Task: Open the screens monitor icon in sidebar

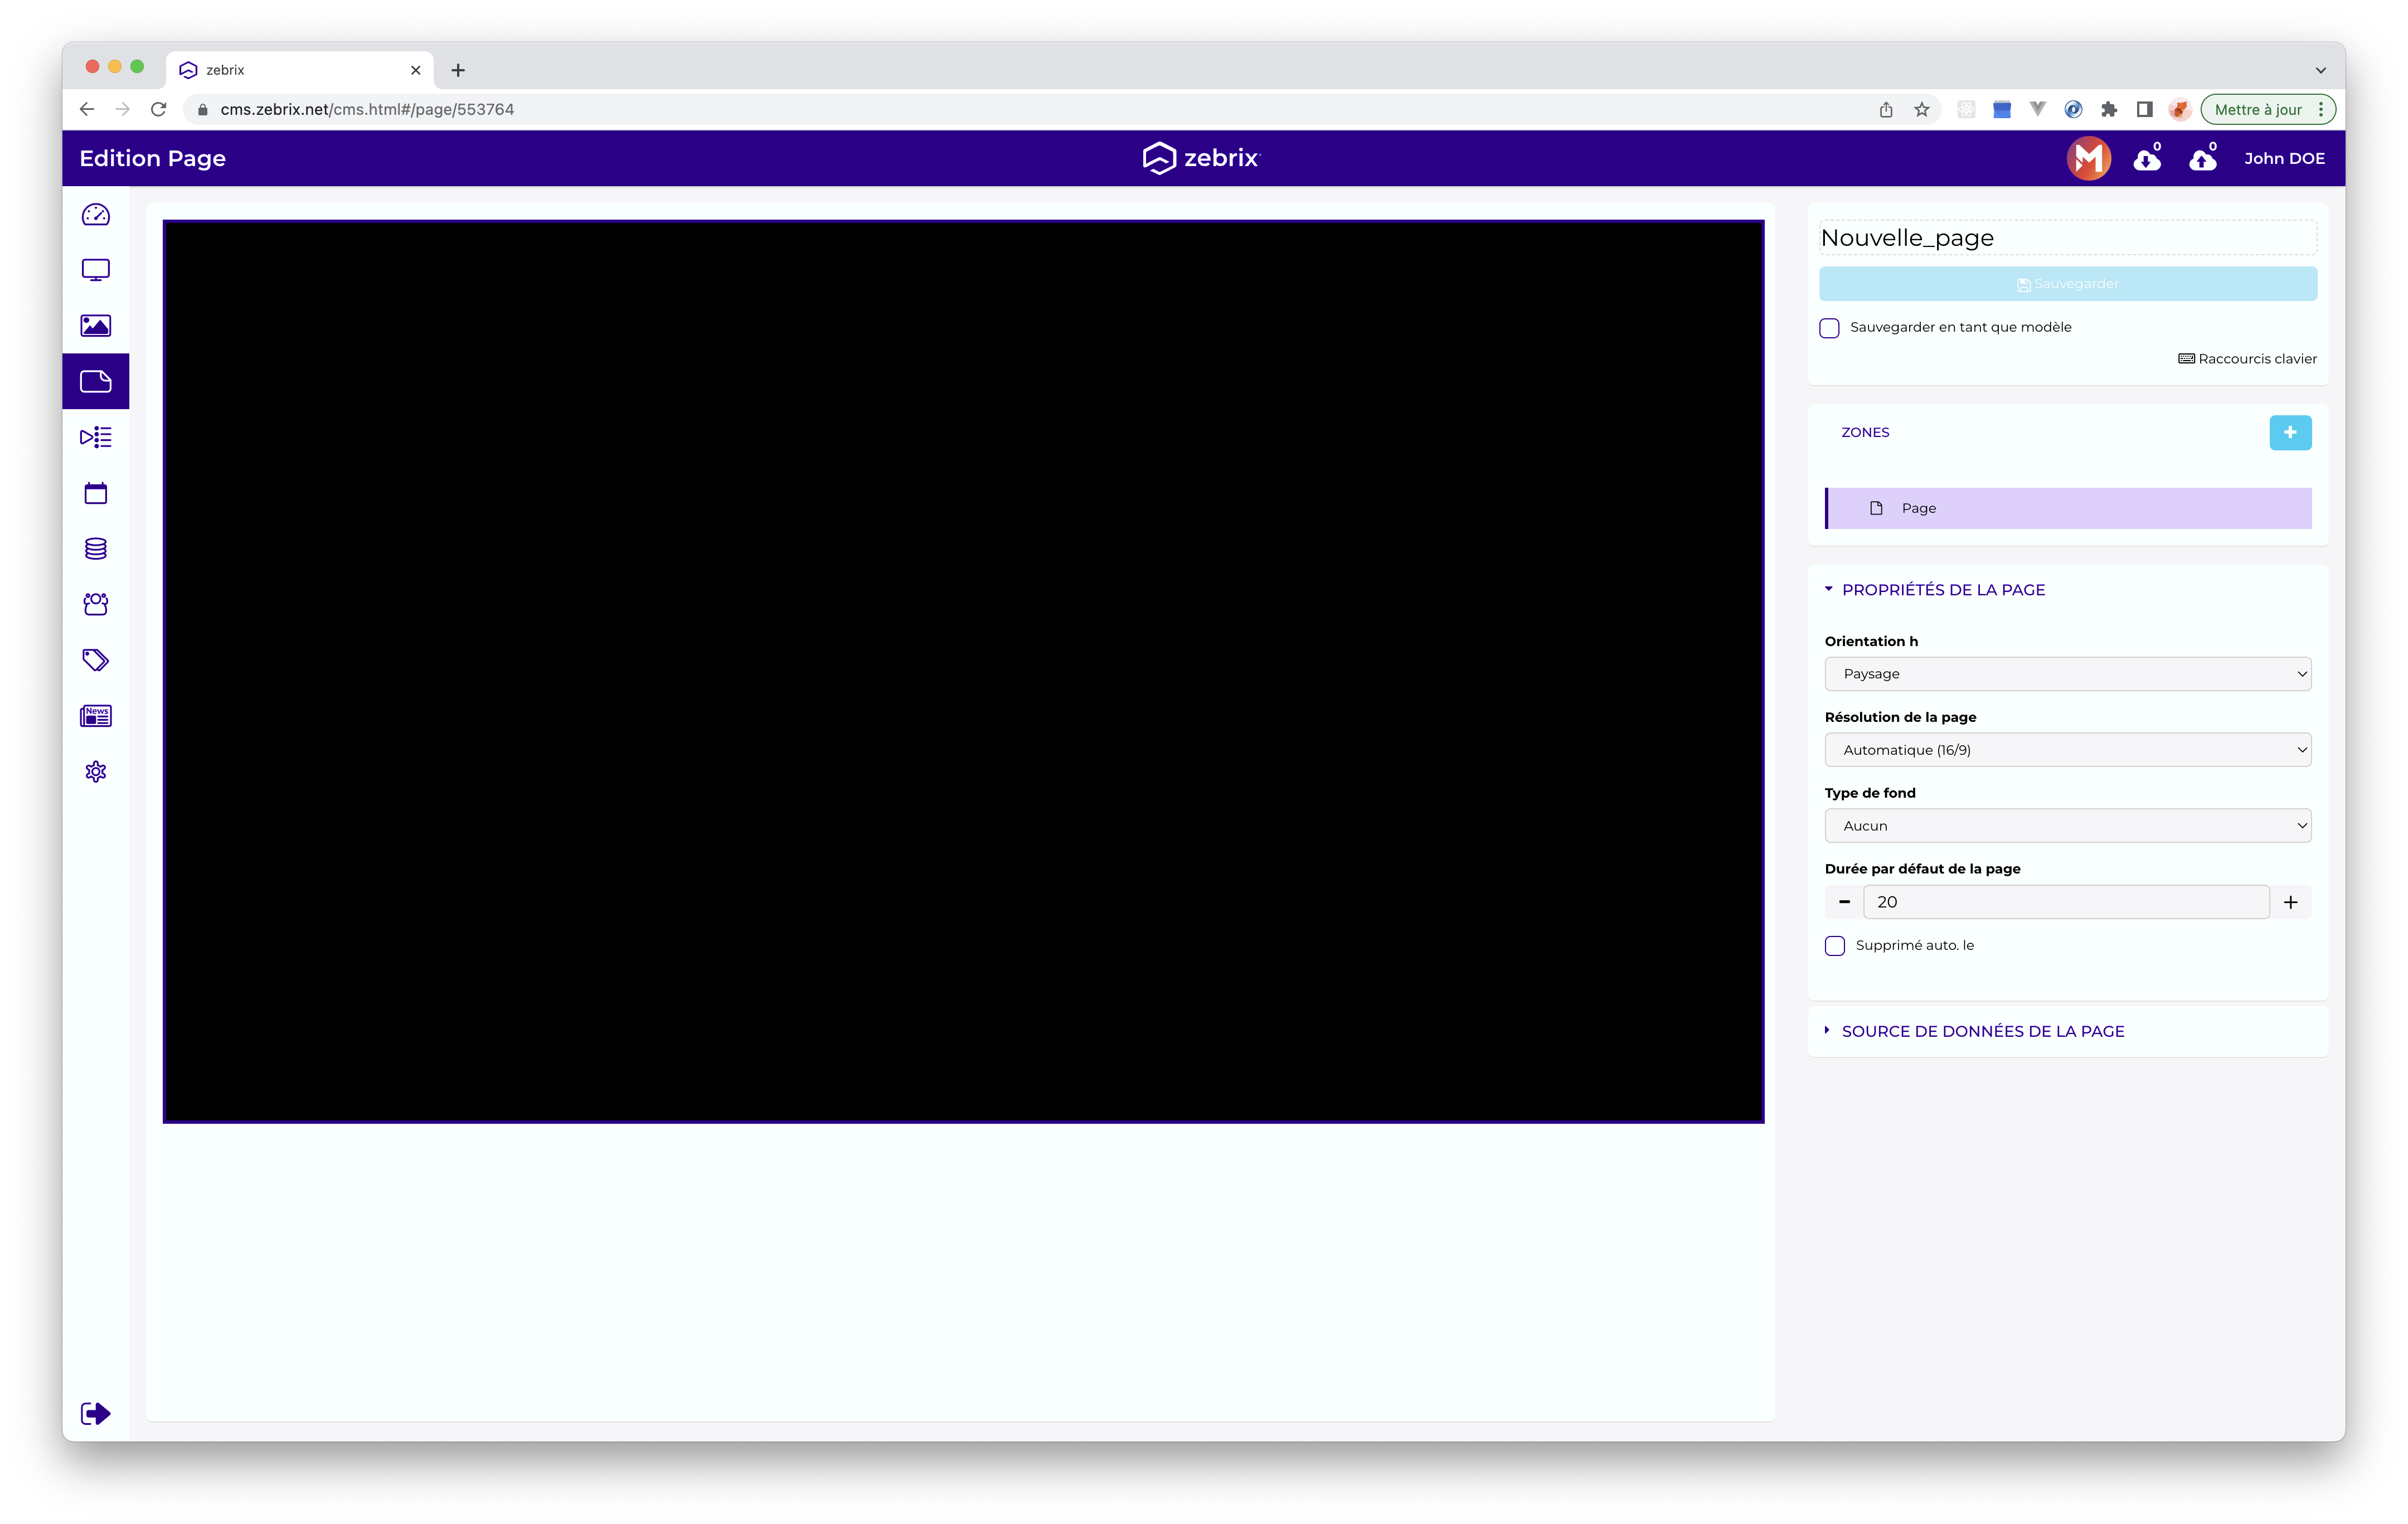Action: coord(95,270)
